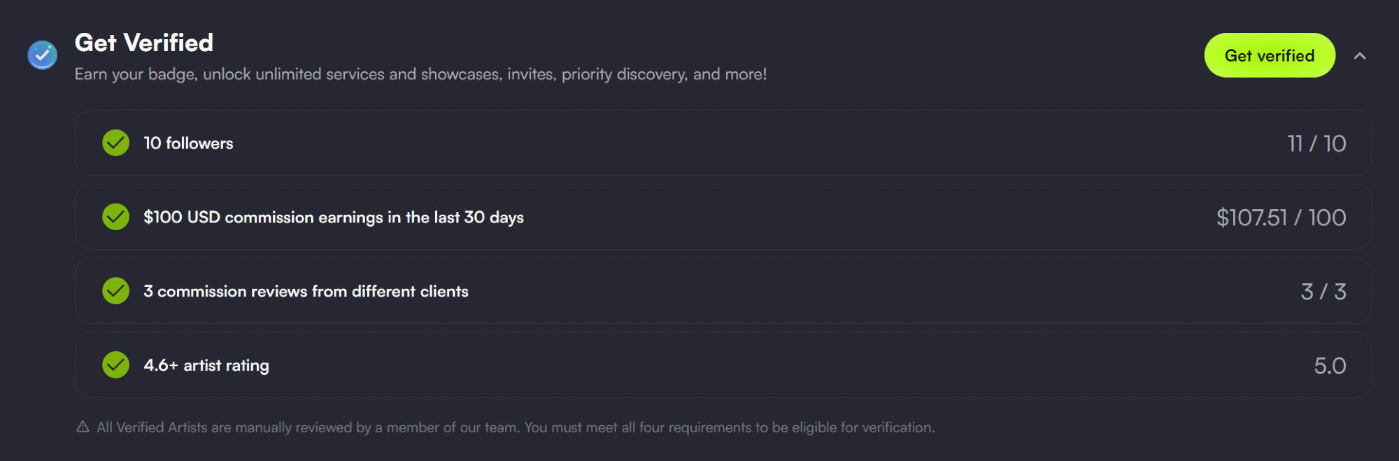
Task: Click the "Earn your badge" description text
Action: pyautogui.click(x=420, y=74)
